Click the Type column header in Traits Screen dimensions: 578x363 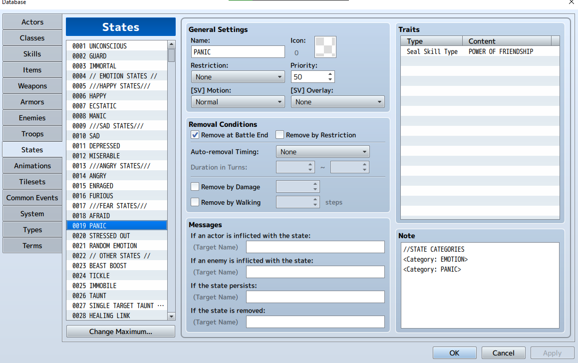[x=432, y=41]
